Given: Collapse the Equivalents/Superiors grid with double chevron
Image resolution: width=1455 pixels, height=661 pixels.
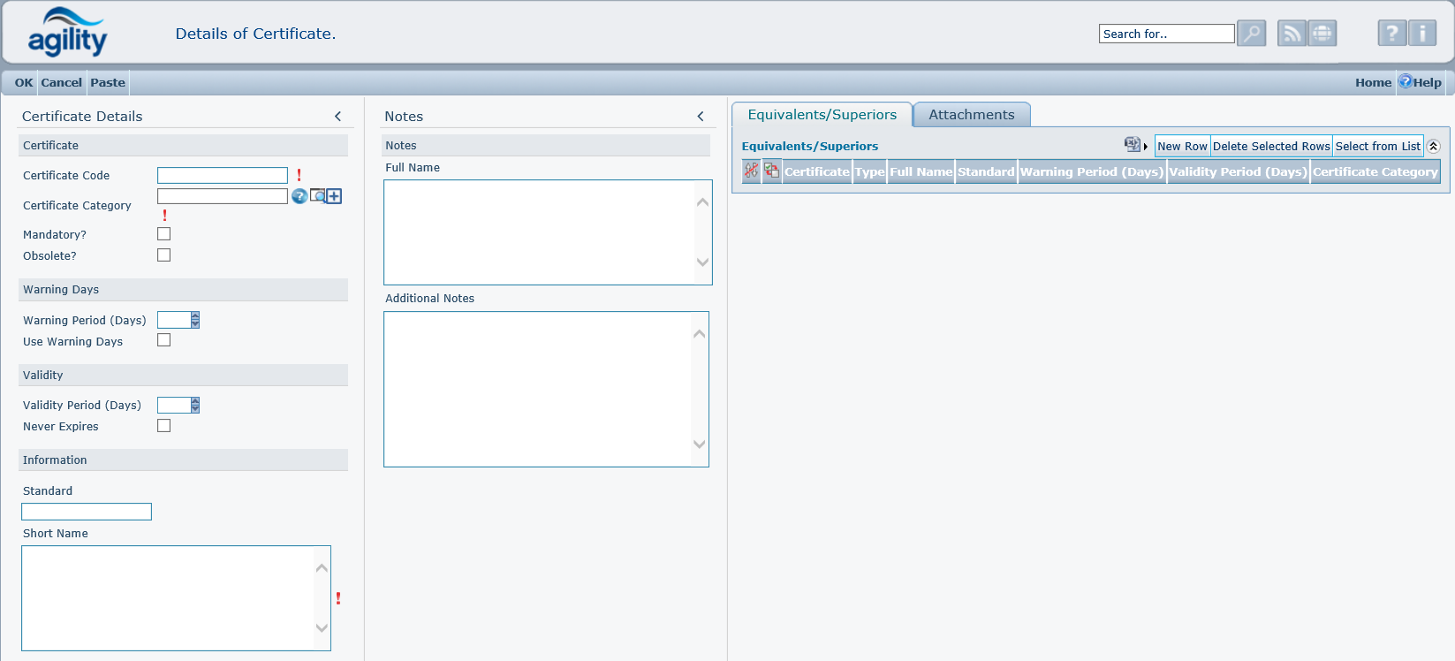Looking at the screenshot, I should pos(1433,147).
